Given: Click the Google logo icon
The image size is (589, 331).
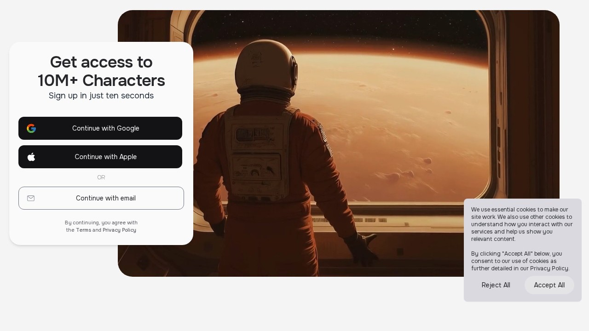Looking at the screenshot, I should 31,128.
